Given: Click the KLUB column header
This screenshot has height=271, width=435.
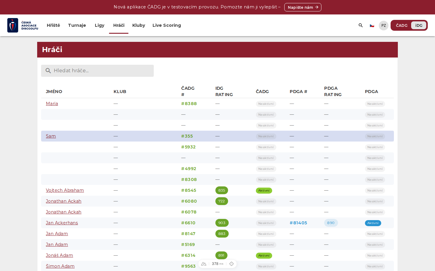Looking at the screenshot, I should click(120, 92).
